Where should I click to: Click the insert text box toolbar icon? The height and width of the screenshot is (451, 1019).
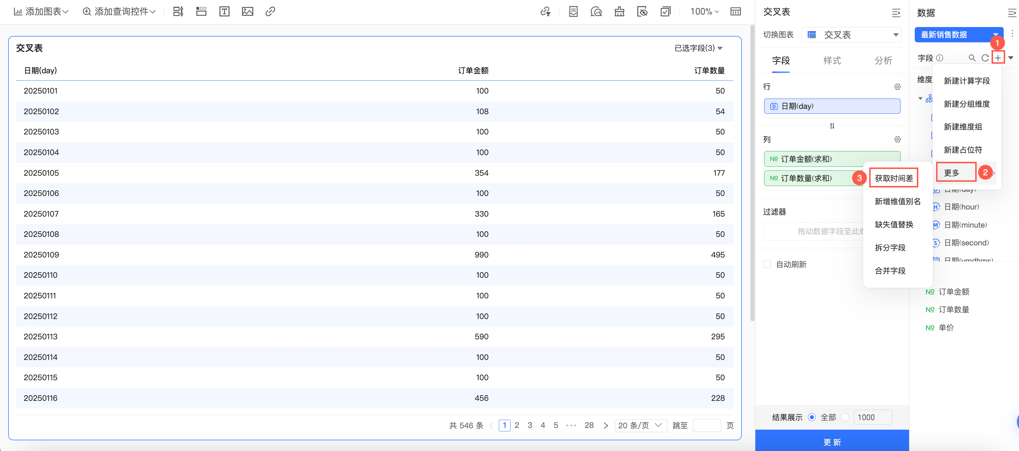[x=224, y=11]
